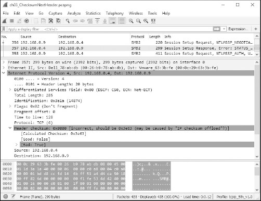The height and width of the screenshot is (201, 261).
Task: Expand Differentiated Services Field
Action: (10, 90)
